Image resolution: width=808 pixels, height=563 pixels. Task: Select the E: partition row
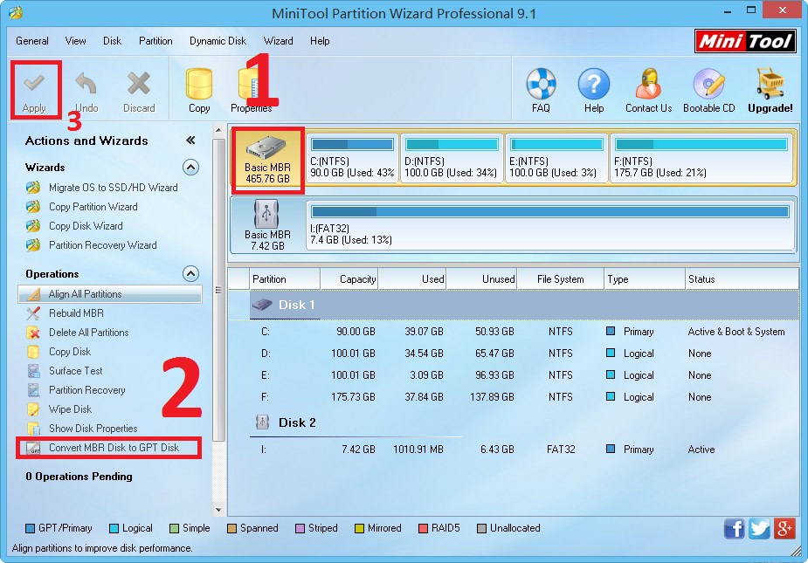(x=514, y=375)
